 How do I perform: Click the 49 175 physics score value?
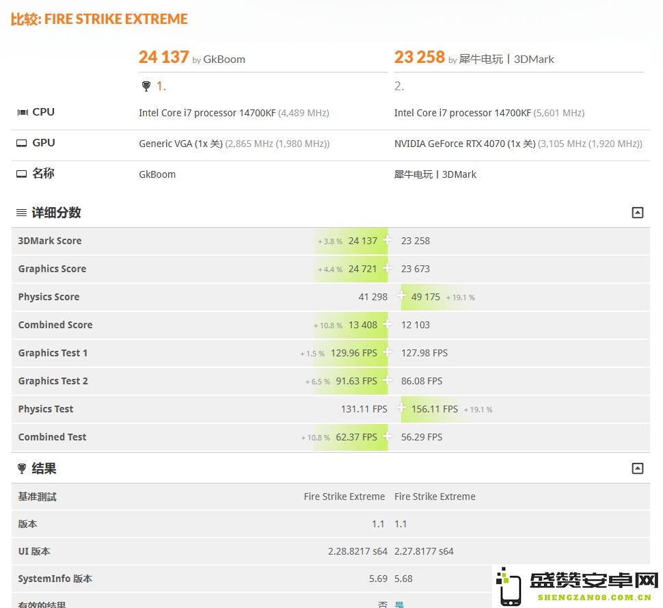coord(426,297)
